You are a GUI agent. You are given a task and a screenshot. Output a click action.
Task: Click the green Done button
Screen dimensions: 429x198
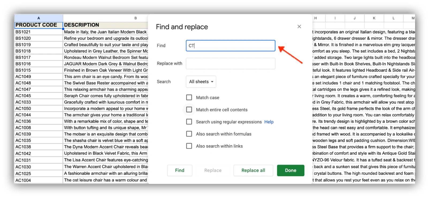pos(290,170)
